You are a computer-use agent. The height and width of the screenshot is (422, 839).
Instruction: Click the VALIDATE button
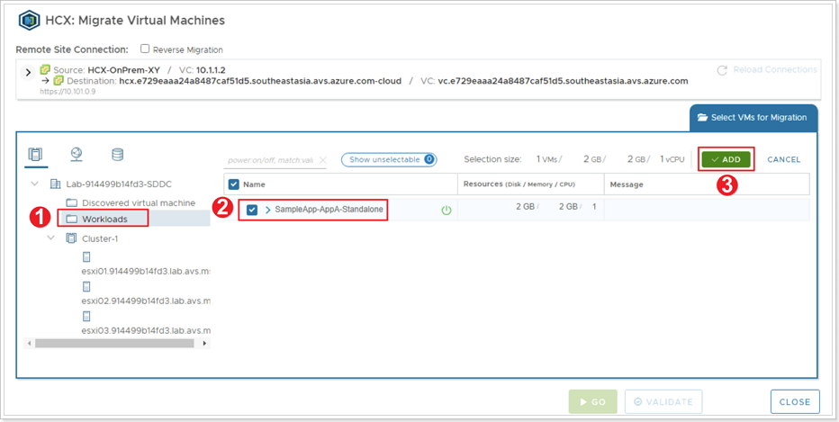(663, 401)
